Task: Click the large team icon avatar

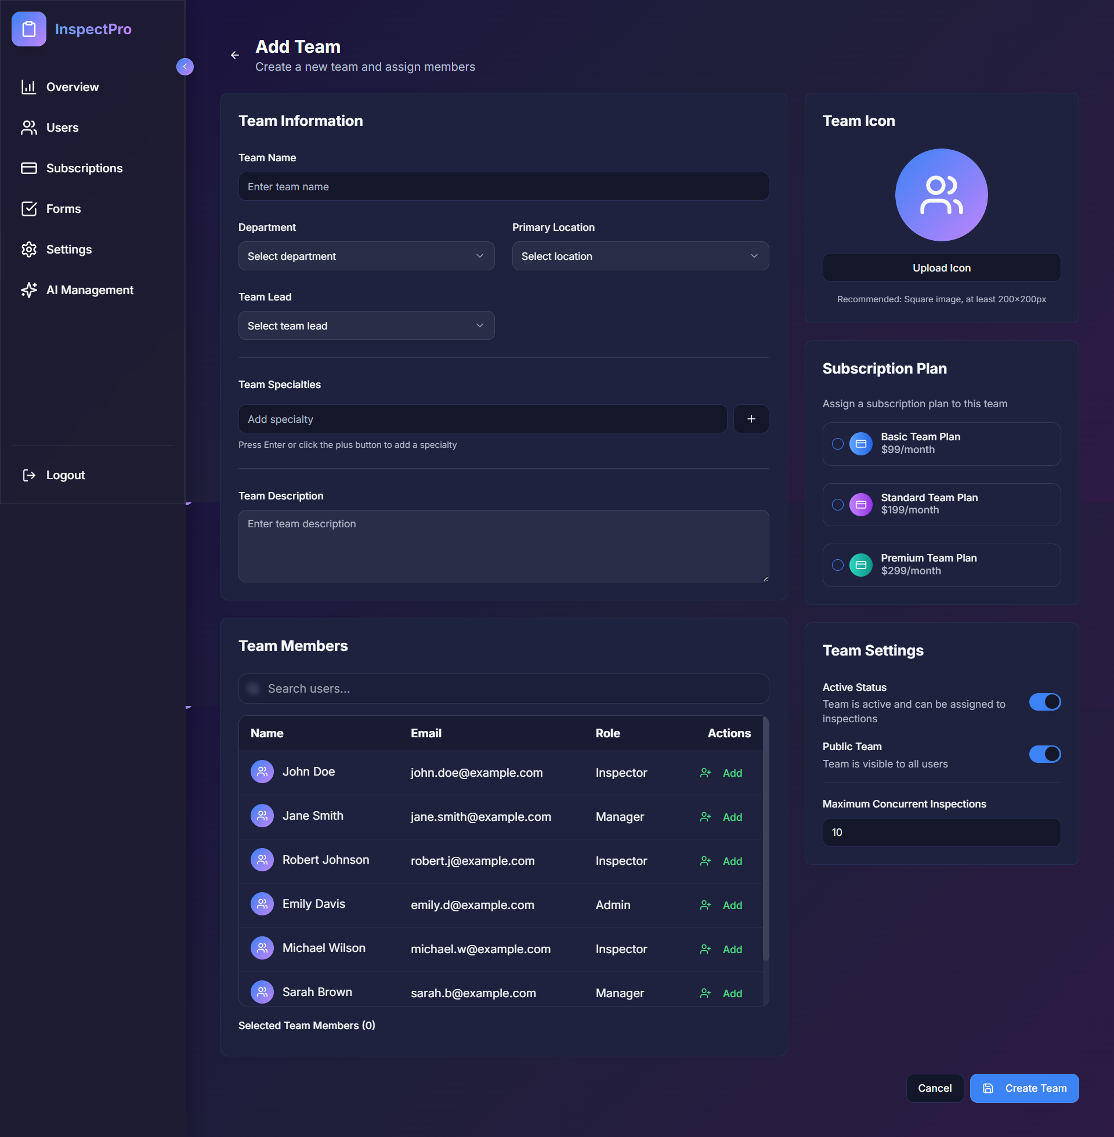Action: (x=942, y=195)
